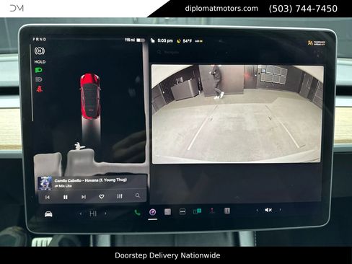Lower volume with left arrow
The height and width of the screenshot is (264, 352).
click(257, 210)
